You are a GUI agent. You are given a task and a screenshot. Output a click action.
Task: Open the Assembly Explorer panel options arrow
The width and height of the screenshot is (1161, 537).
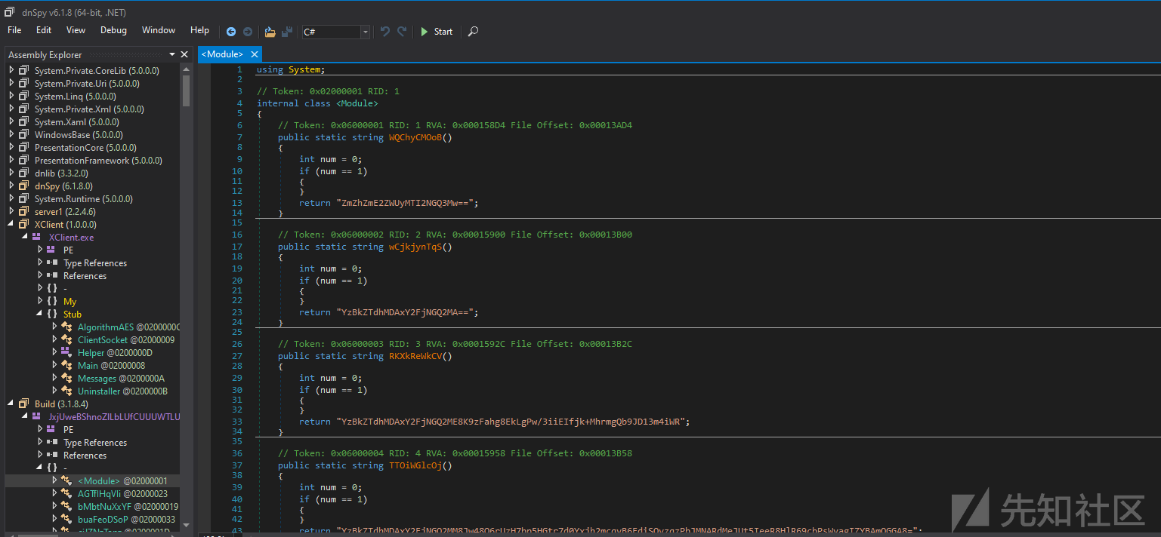(x=171, y=54)
